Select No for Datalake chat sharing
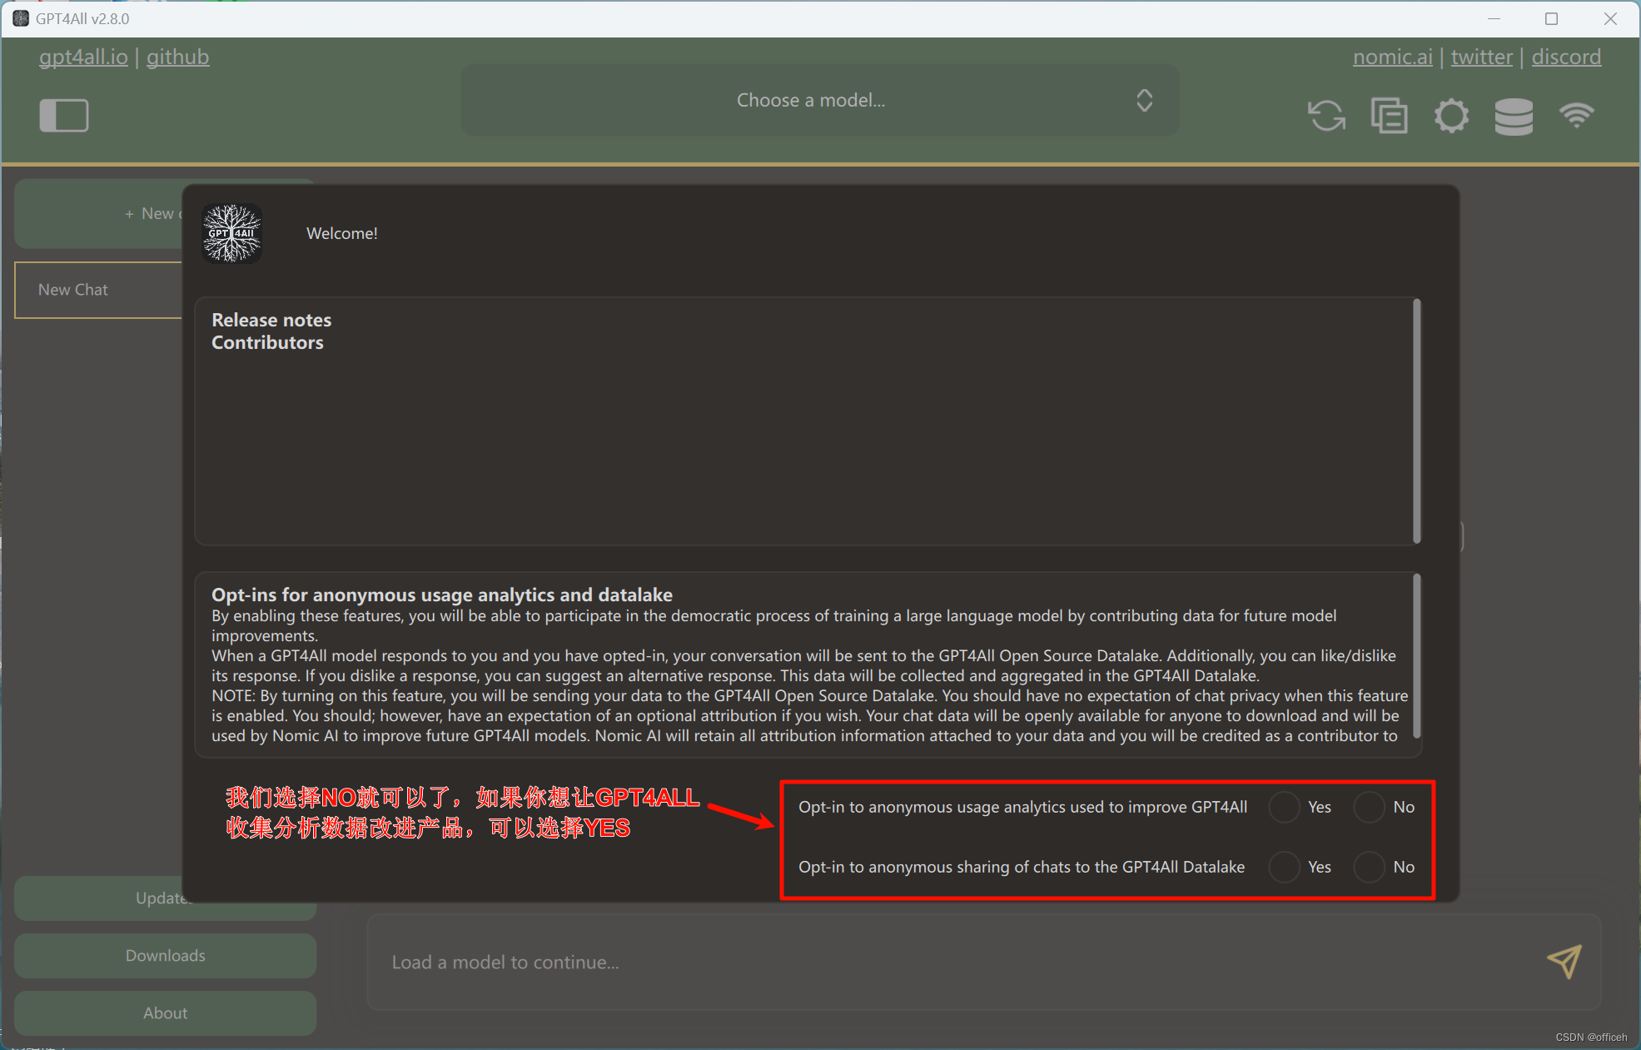 pyautogui.click(x=1369, y=867)
